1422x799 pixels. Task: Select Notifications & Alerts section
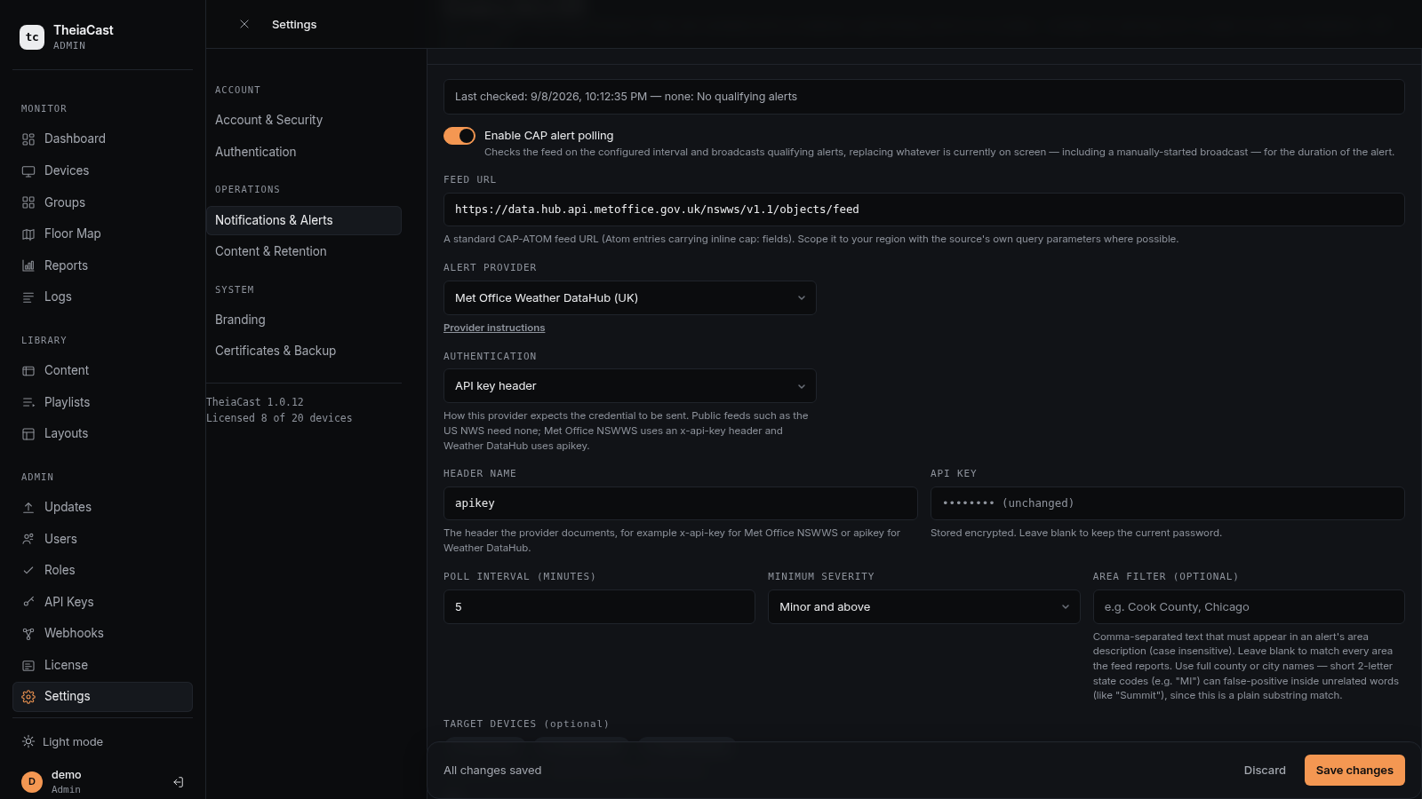point(303,220)
